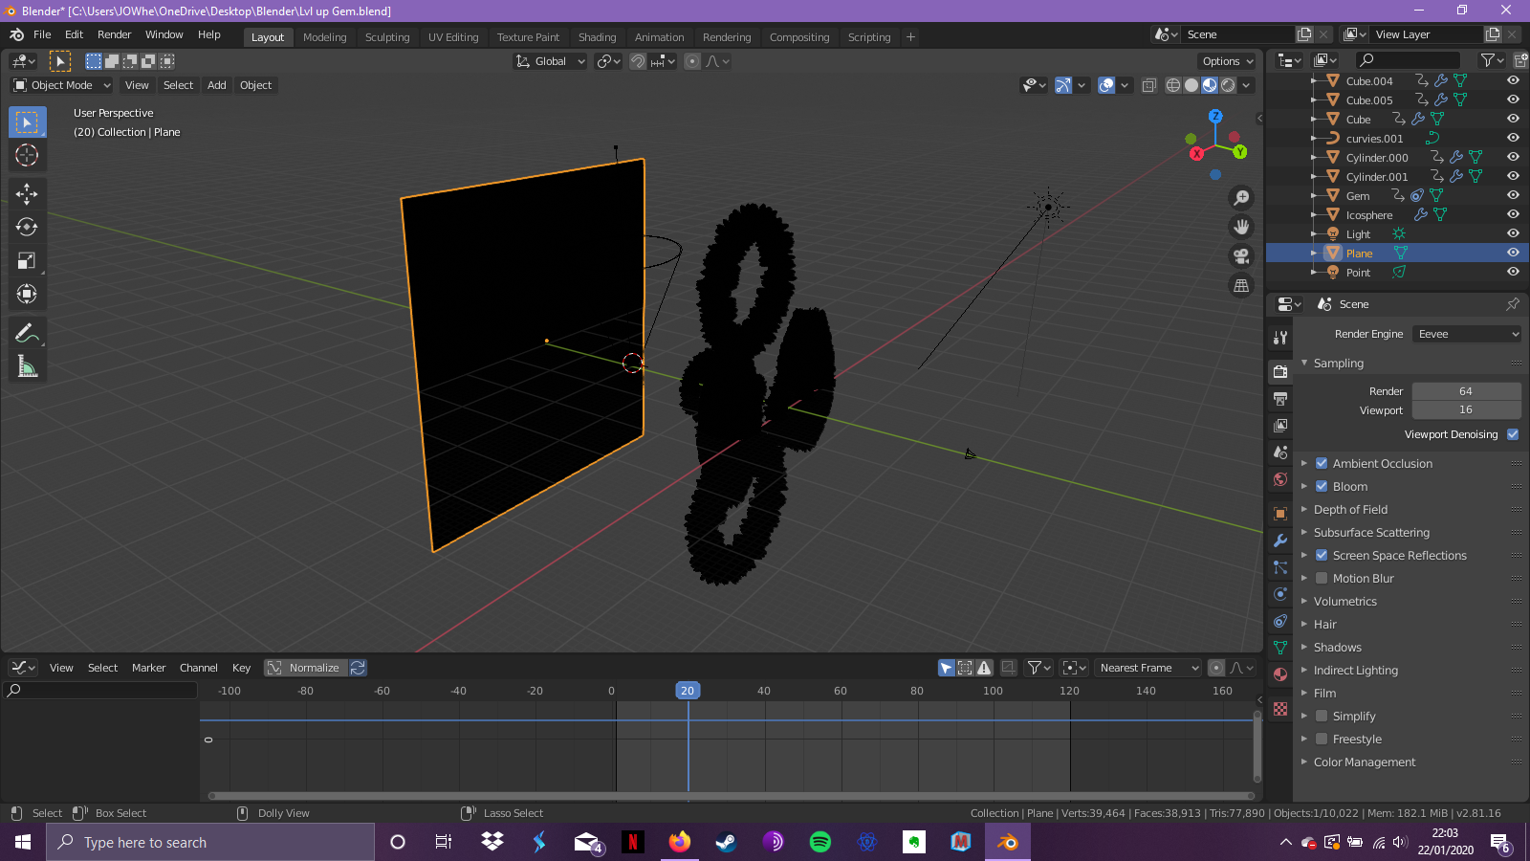This screenshot has height=861, width=1530.
Task: Open the World properties tab
Action: [1280, 479]
